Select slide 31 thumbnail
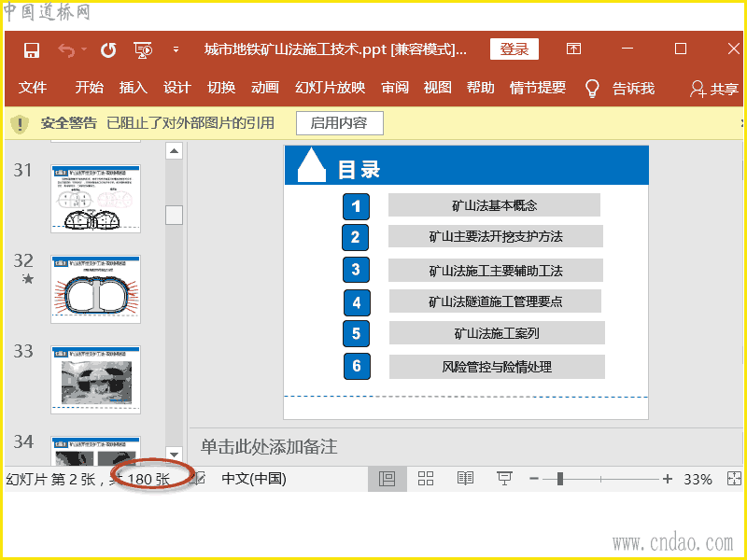 [x=96, y=199]
